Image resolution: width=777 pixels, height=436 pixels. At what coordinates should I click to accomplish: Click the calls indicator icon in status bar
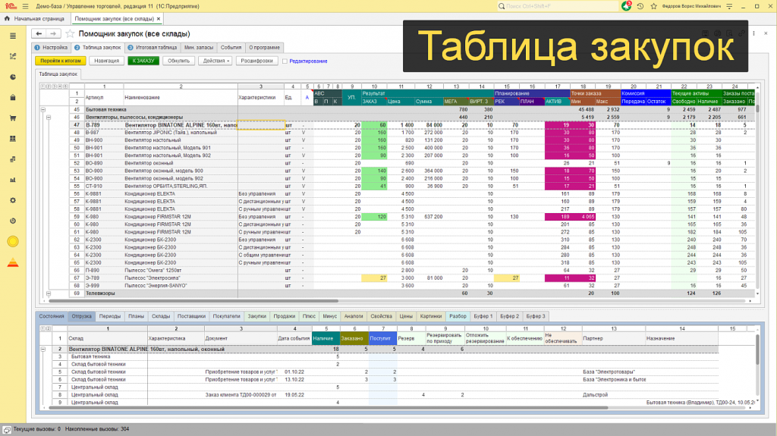click(x=6, y=429)
